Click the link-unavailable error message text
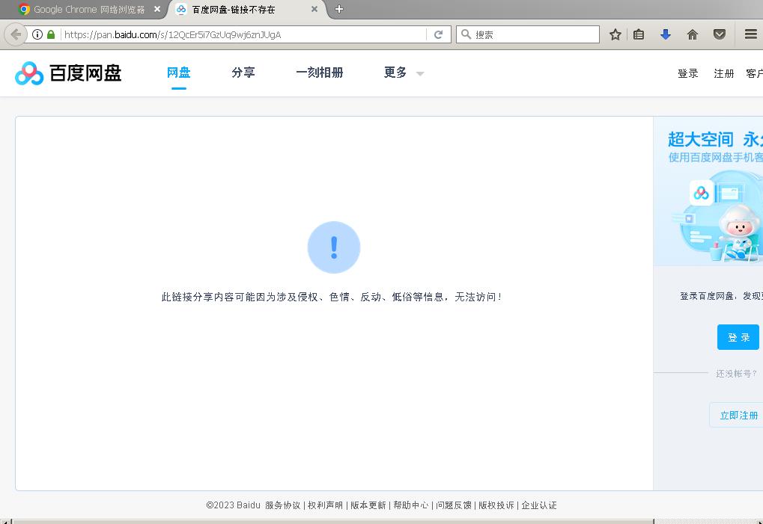This screenshot has height=524, width=763. pyautogui.click(x=332, y=297)
